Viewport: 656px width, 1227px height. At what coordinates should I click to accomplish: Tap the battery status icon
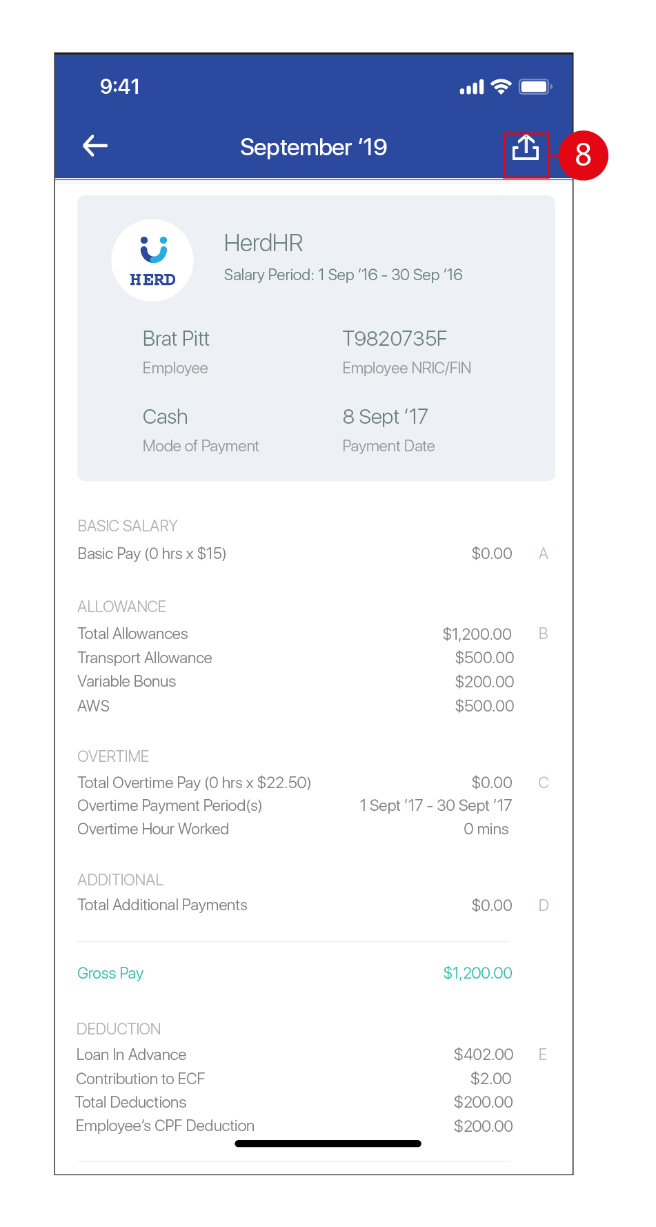pos(536,87)
